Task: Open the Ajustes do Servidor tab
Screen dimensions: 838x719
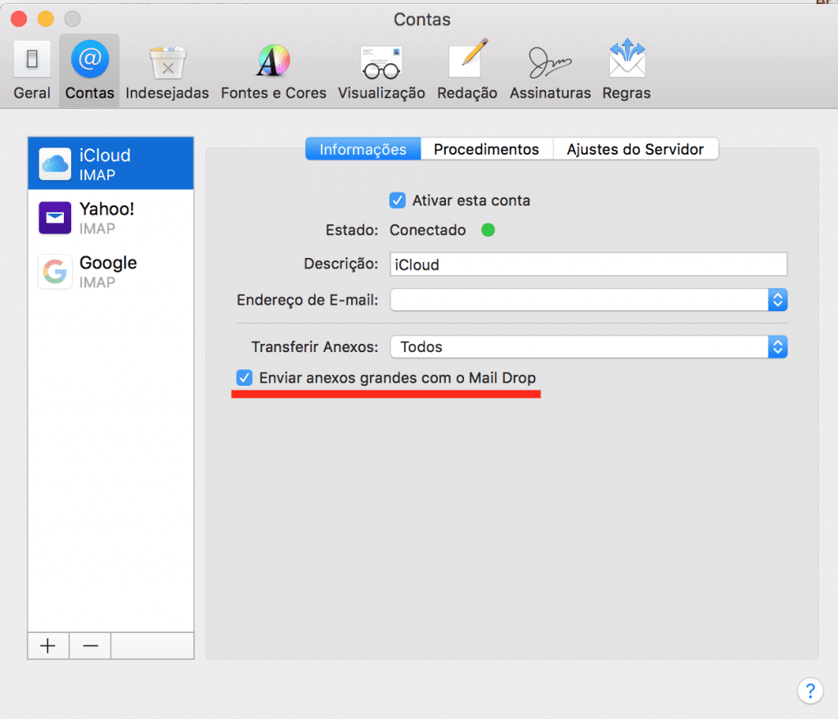Action: (635, 149)
